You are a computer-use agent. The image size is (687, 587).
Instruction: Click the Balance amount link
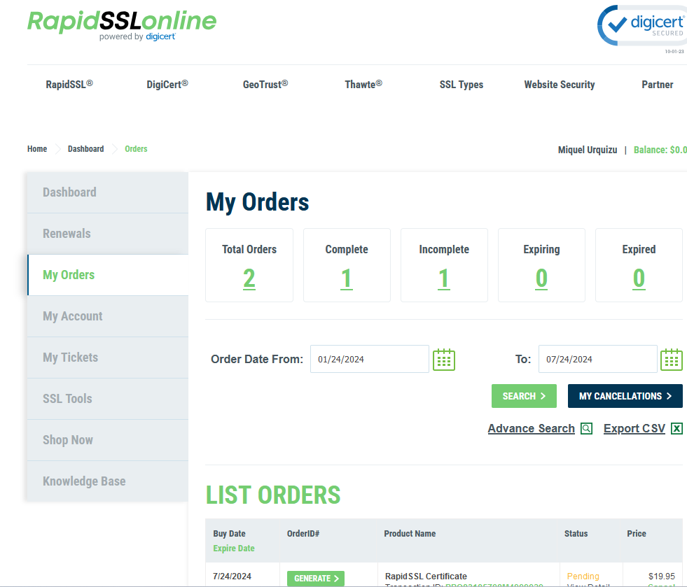click(x=660, y=150)
